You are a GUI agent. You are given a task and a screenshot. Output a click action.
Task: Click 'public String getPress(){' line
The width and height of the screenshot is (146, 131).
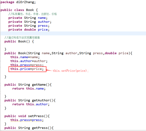pos(29,128)
